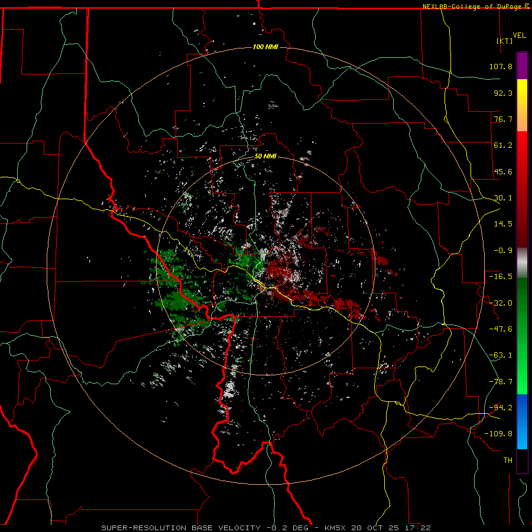Click the 14.5 value on velocity scale
This screenshot has height=532, width=532.
503,224
